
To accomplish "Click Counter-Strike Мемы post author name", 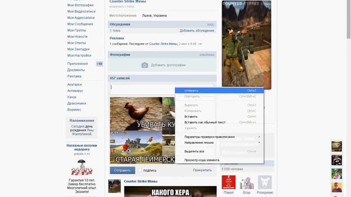I will click(140, 181).
